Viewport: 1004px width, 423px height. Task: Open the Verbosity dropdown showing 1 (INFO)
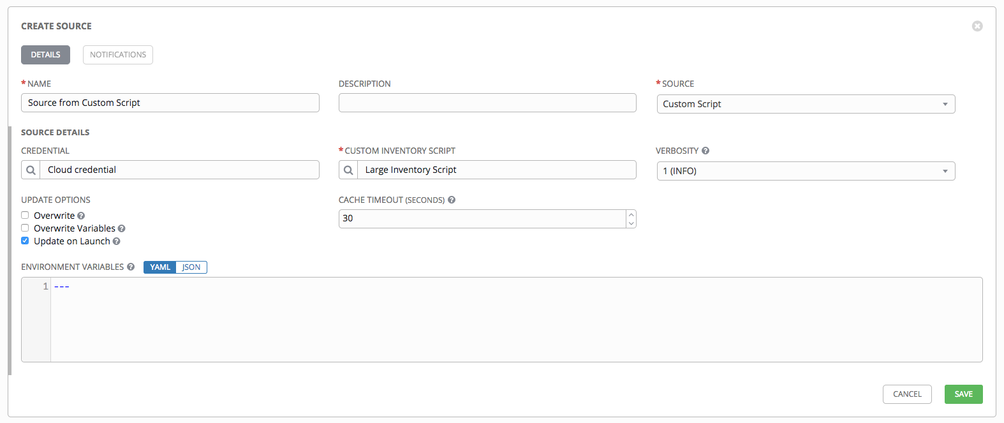pos(806,171)
